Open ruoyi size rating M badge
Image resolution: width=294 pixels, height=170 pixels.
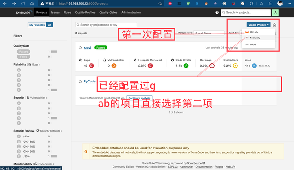254,66
